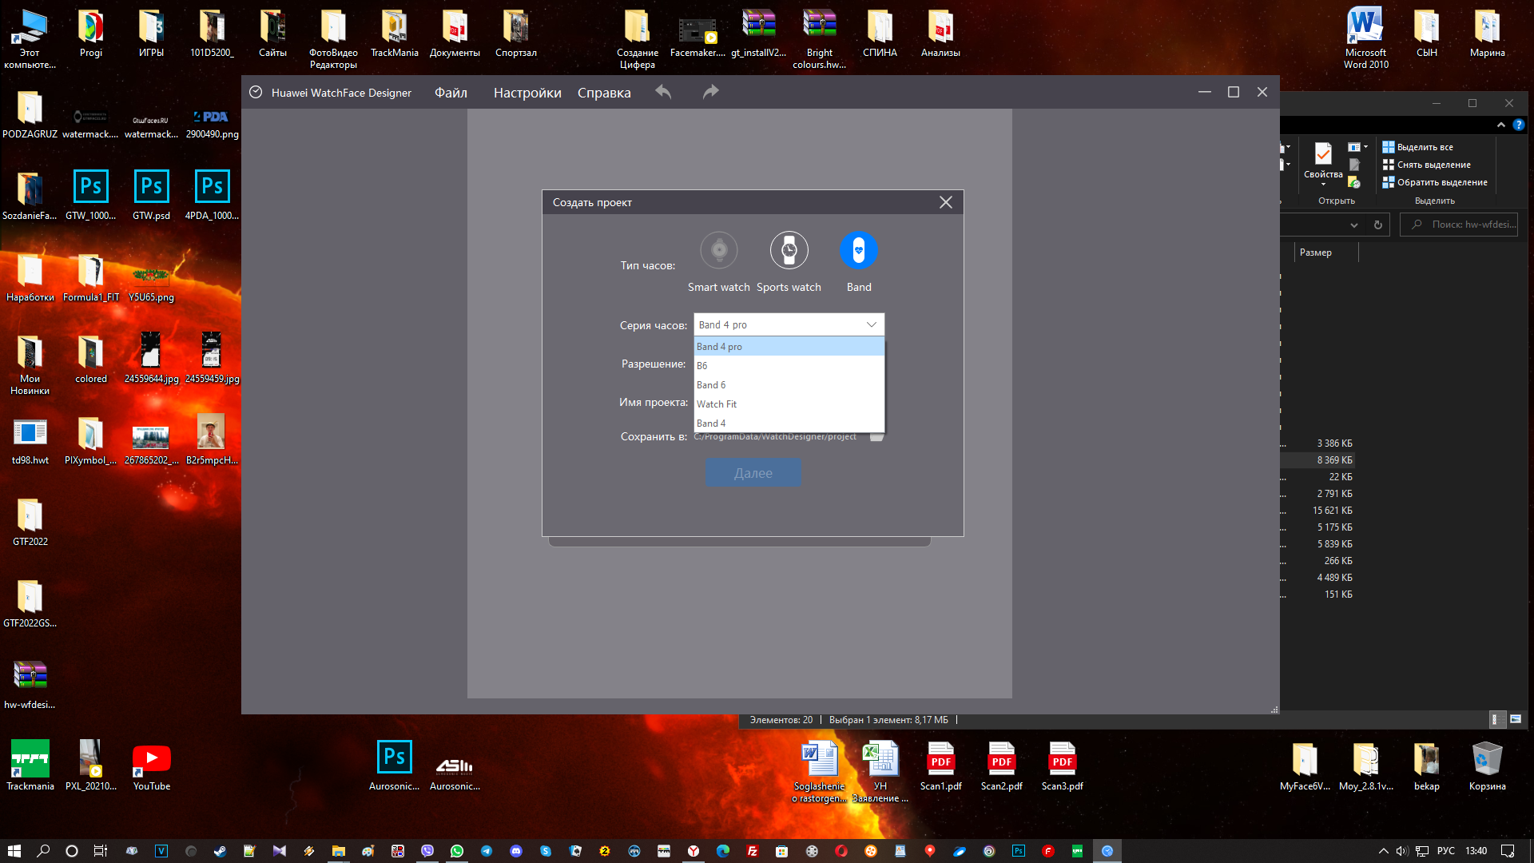Choose B6 from series list

(x=789, y=365)
